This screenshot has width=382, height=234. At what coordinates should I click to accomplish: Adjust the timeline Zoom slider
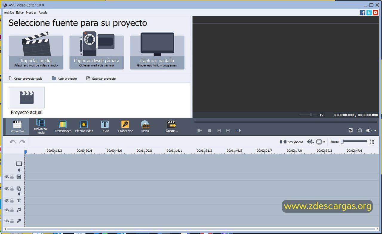[354, 141]
